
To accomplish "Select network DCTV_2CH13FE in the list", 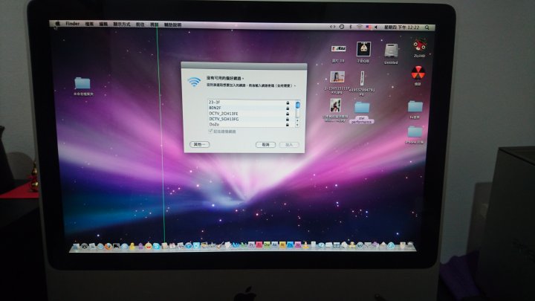I will point(250,114).
